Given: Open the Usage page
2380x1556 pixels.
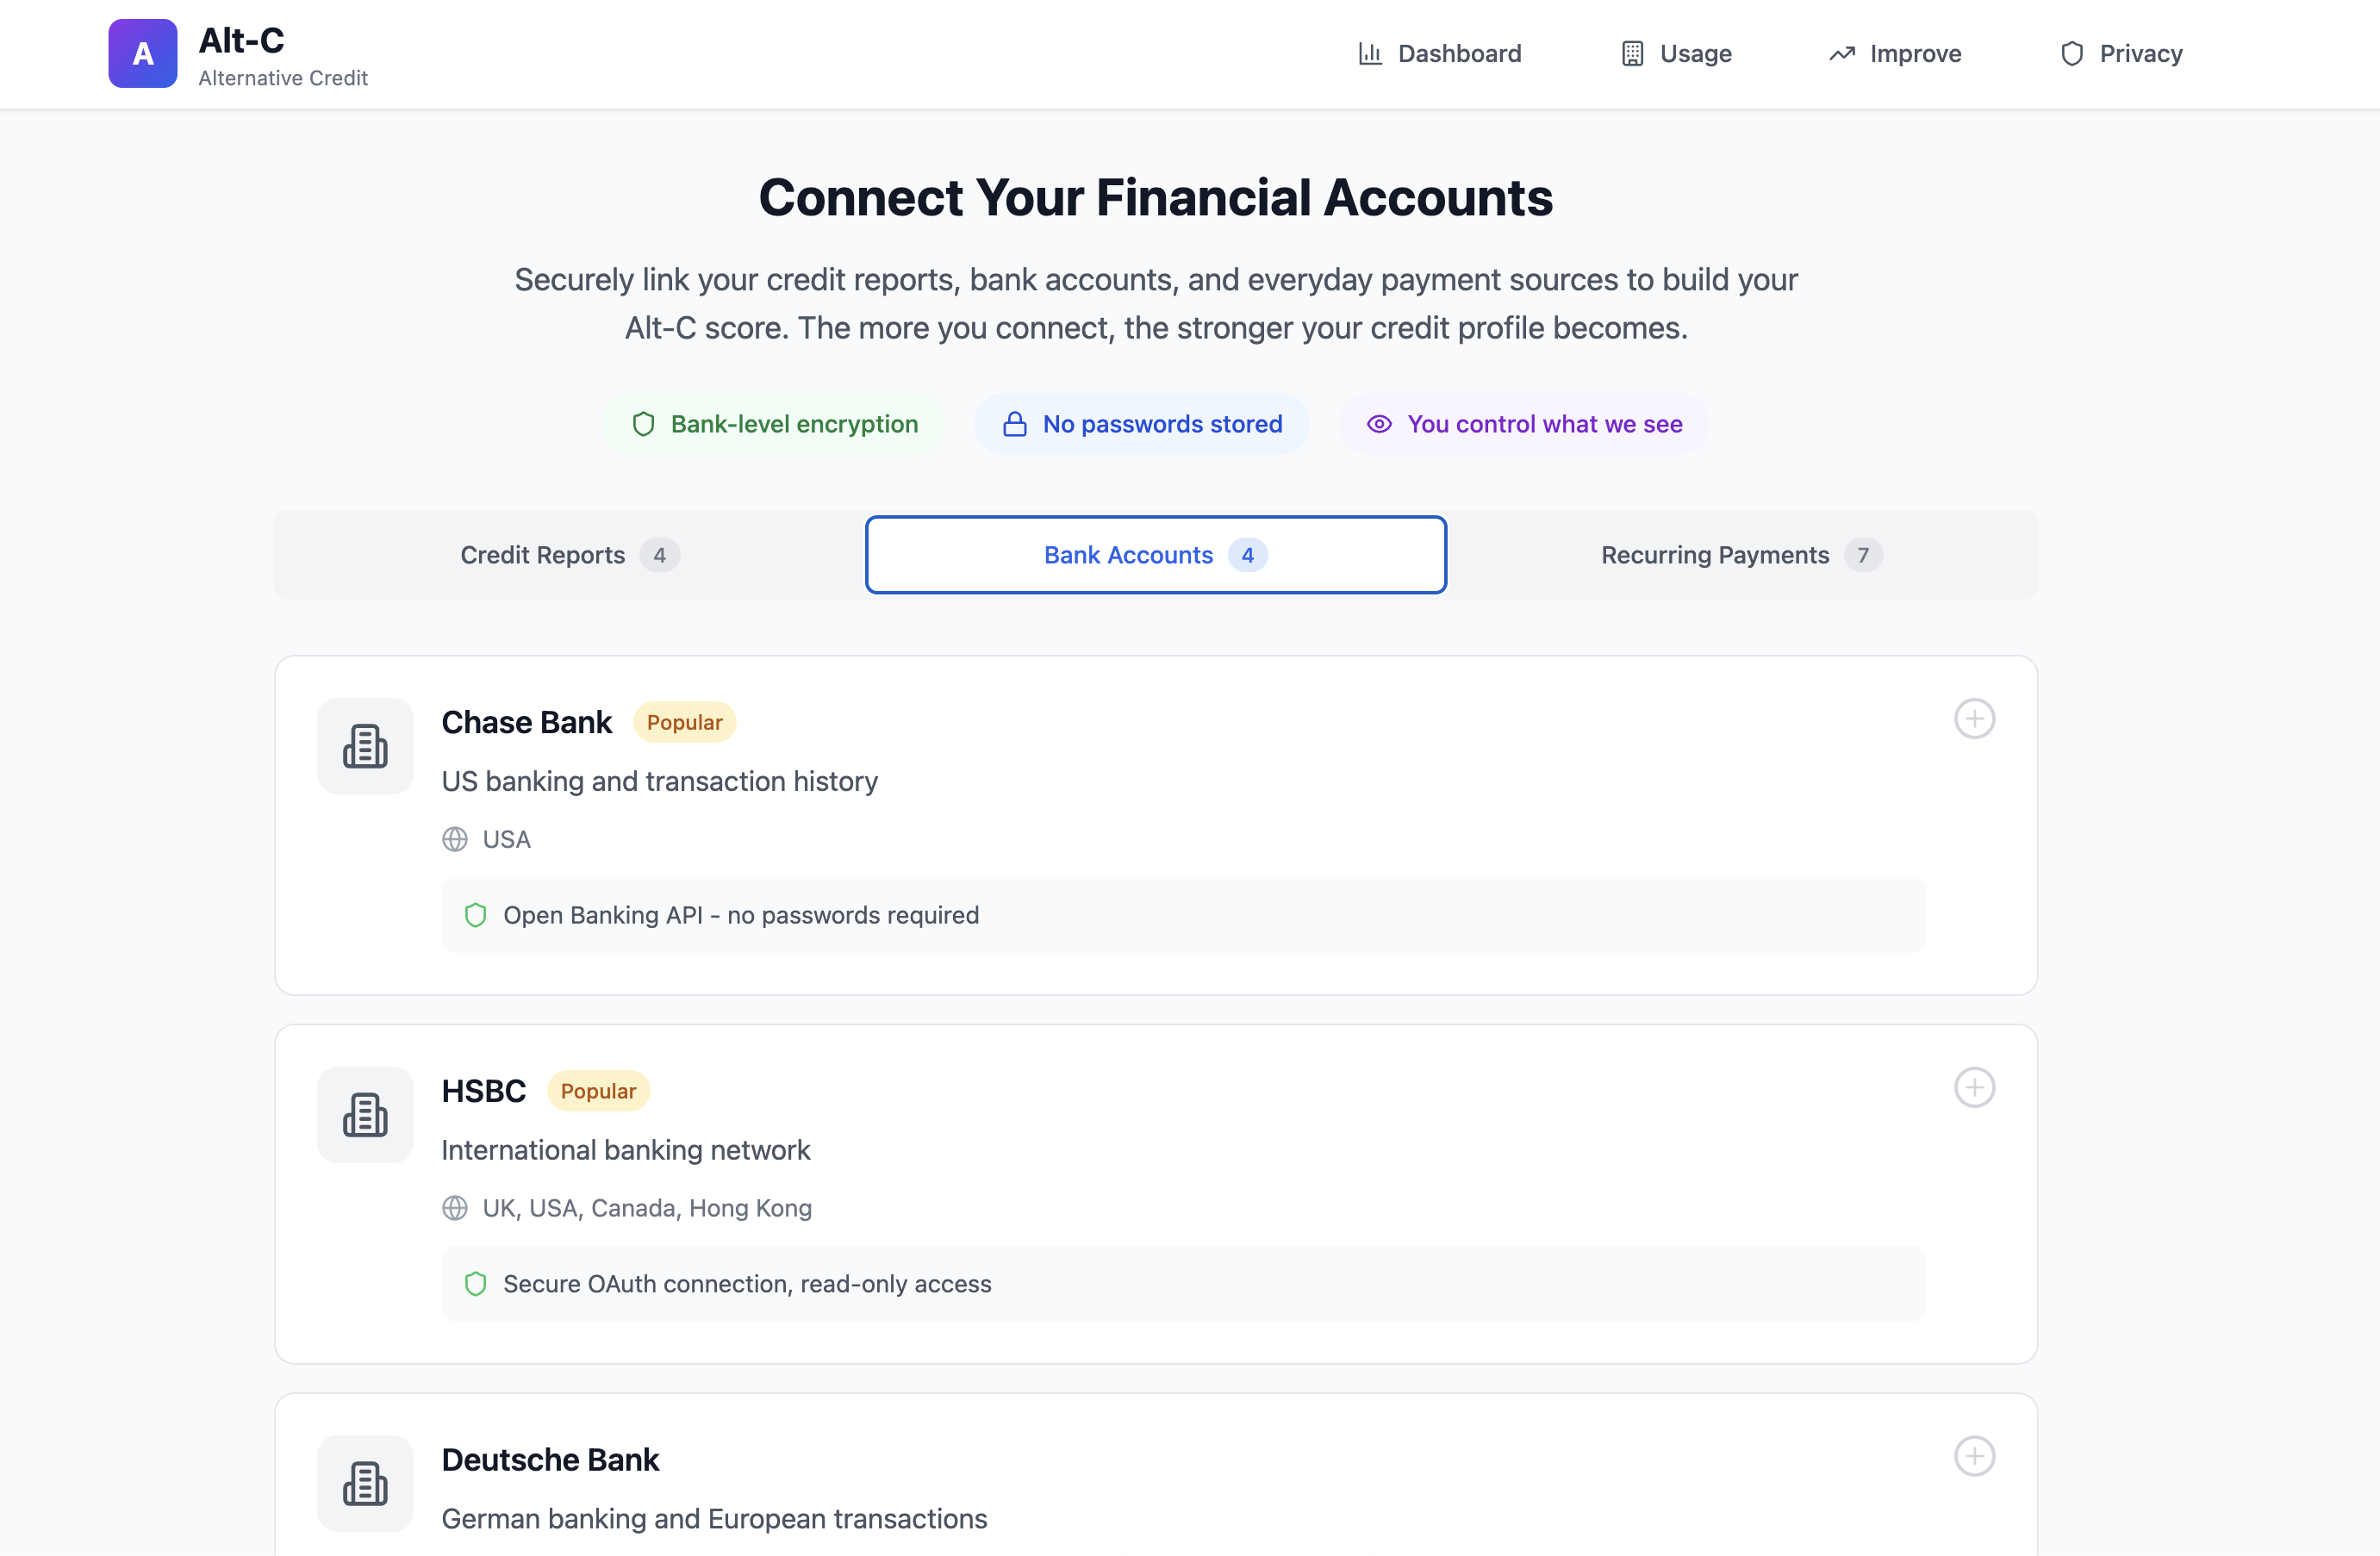Looking at the screenshot, I should [1676, 54].
